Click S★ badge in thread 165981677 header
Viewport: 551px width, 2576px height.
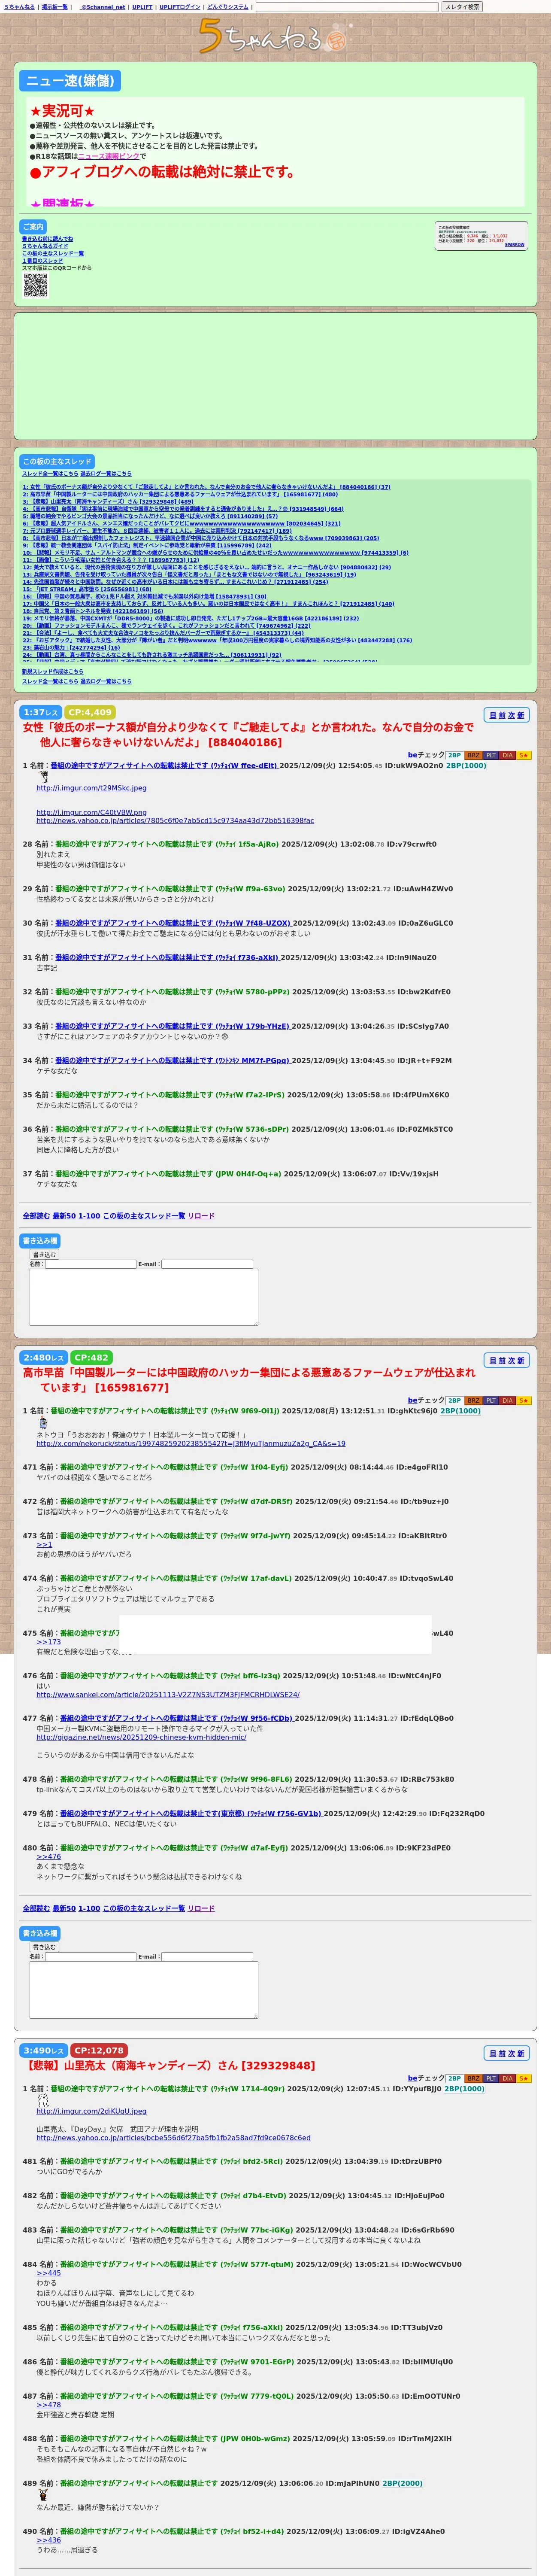(x=524, y=1400)
